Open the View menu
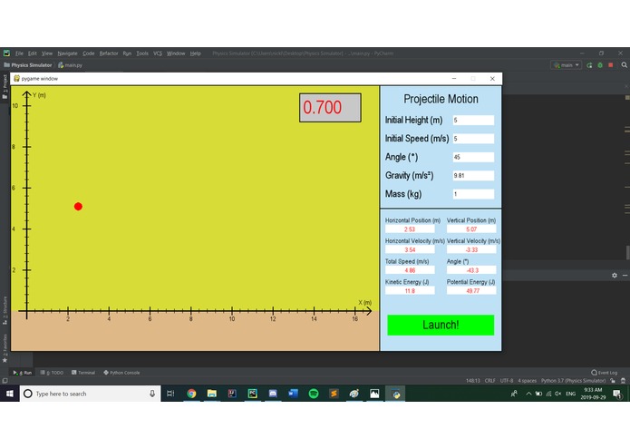The height and width of the screenshot is (448, 630). (47, 53)
